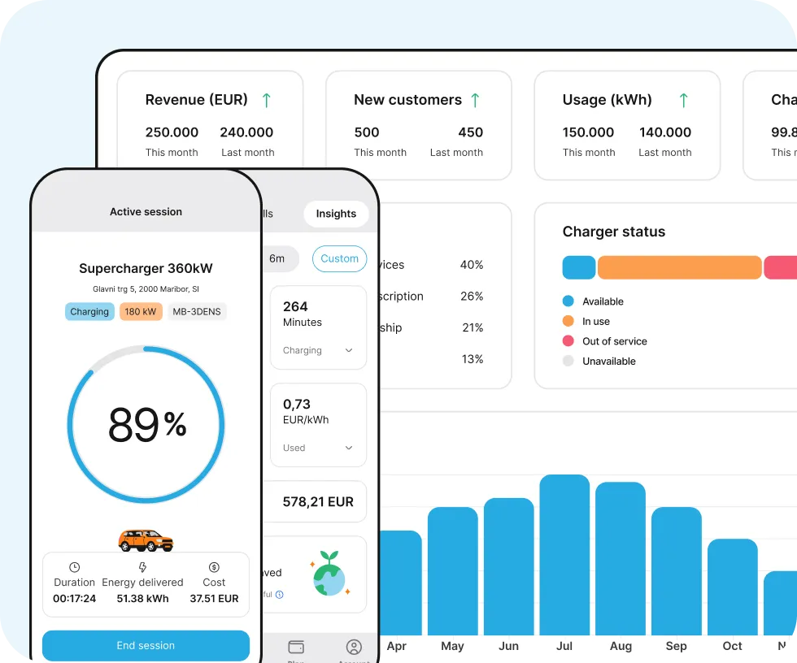Click the orange In use status bar segment
797x663 pixels.
click(x=679, y=267)
